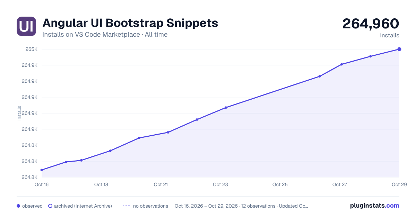Click the 'Oct 27' x-axis label
The height and width of the screenshot is (218, 416).
(340, 184)
